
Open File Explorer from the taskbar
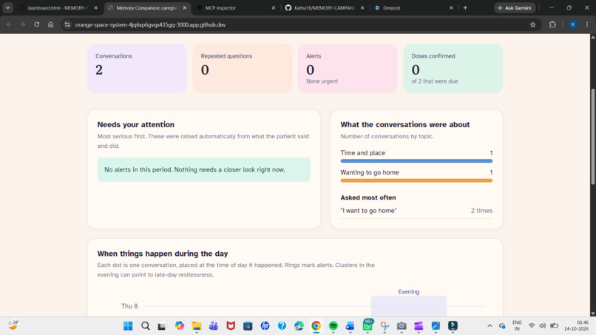pyautogui.click(x=197, y=326)
